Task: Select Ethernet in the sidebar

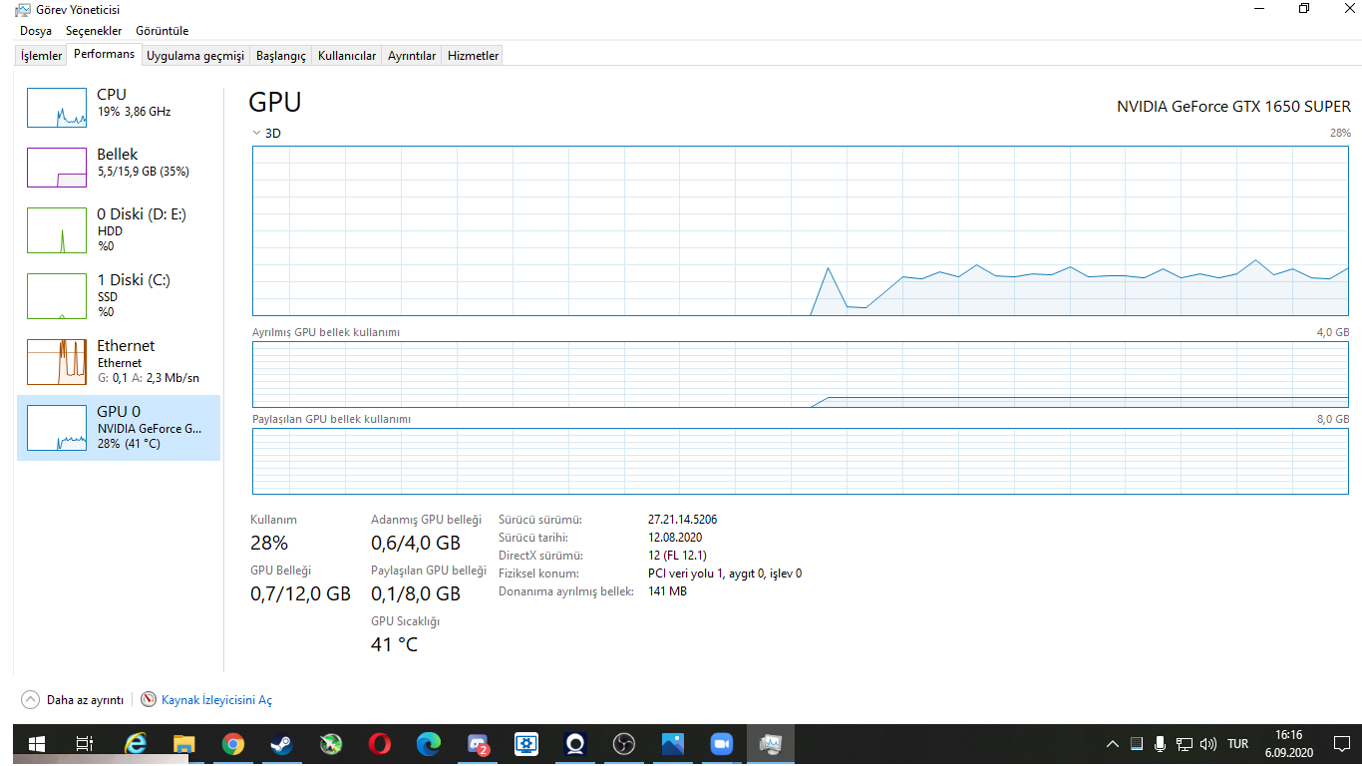Action: pyautogui.click(x=119, y=361)
